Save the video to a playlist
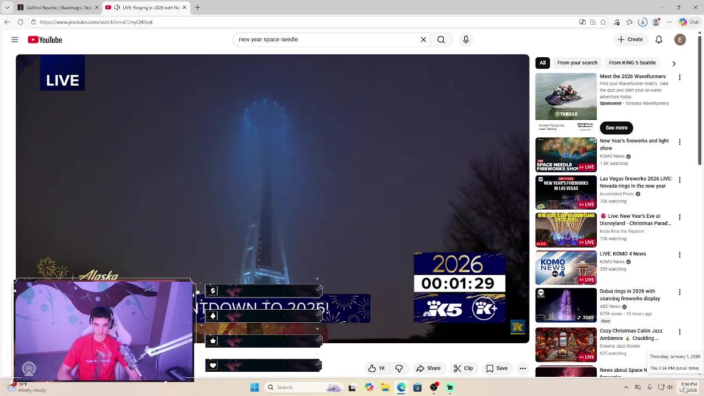The image size is (704, 396). pos(497,369)
